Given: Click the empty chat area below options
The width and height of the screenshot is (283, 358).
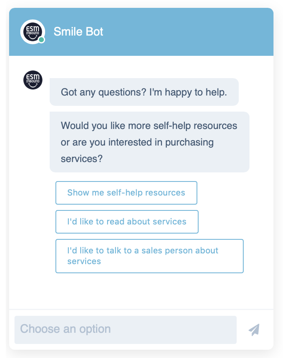Looking at the screenshot, I should (x=141, y=291).
